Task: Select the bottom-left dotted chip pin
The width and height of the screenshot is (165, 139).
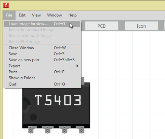Action: (x=31, y=130)
